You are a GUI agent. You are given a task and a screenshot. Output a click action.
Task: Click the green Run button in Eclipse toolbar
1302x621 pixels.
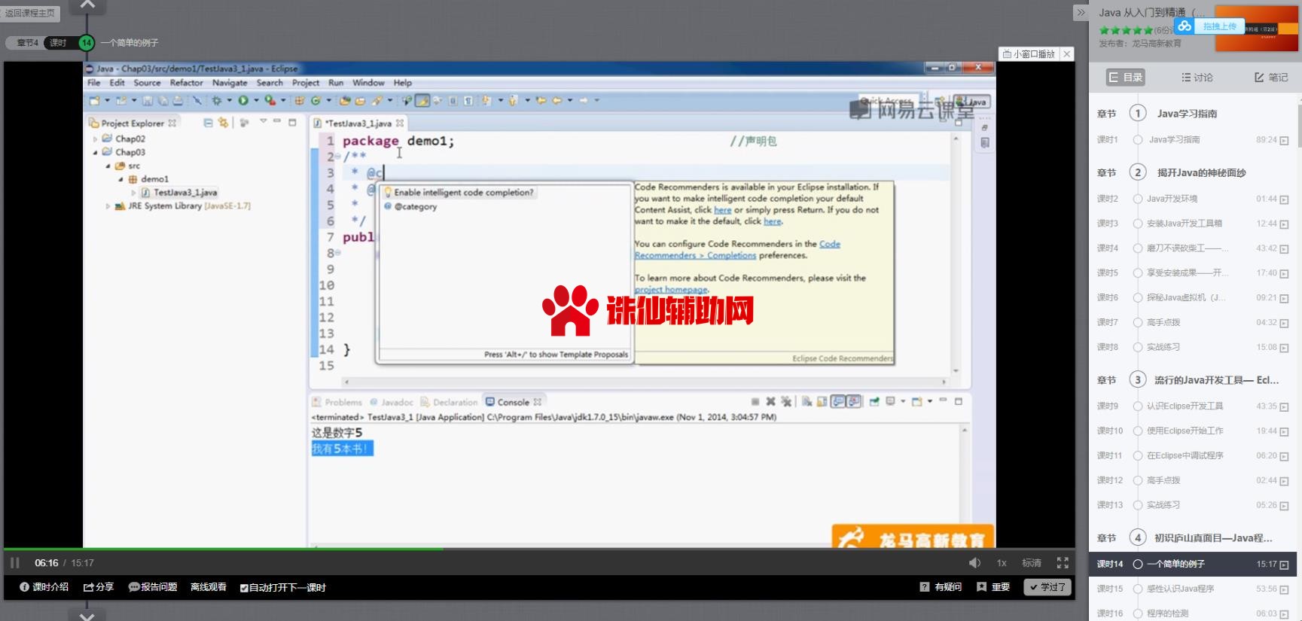(x=243, y=100)
